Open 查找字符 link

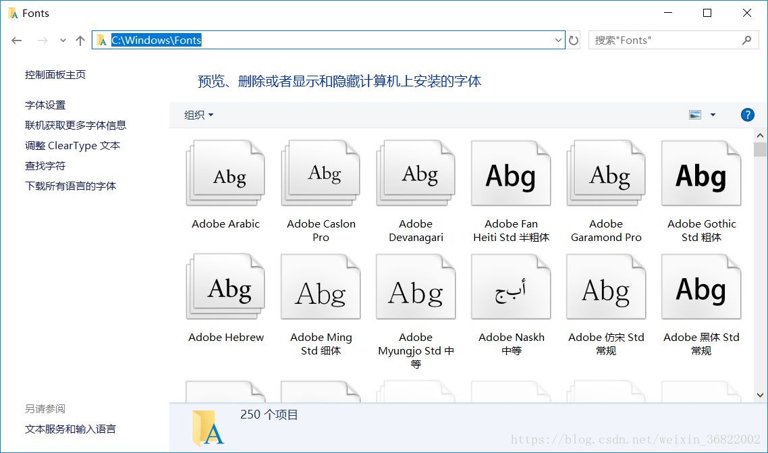coord(45,166)
